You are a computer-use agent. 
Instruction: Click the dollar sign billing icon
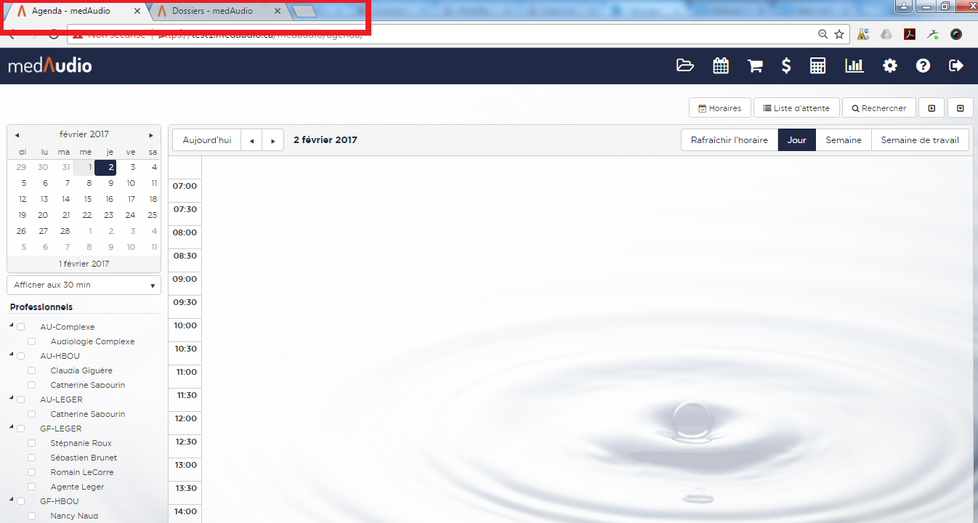786,65
